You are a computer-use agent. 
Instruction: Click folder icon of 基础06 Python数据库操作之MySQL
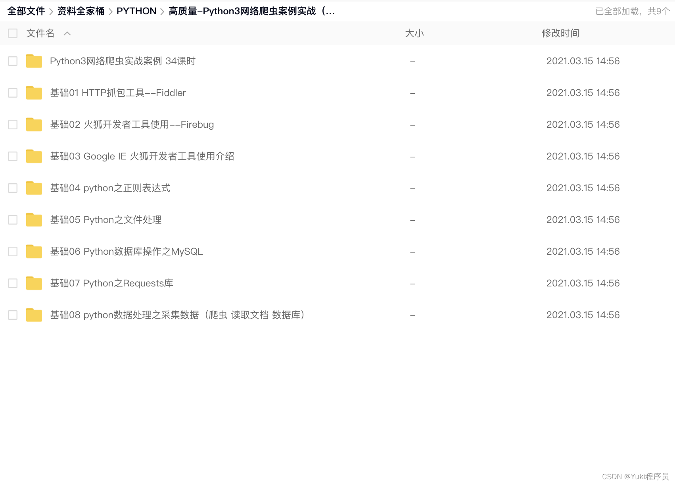34,252
